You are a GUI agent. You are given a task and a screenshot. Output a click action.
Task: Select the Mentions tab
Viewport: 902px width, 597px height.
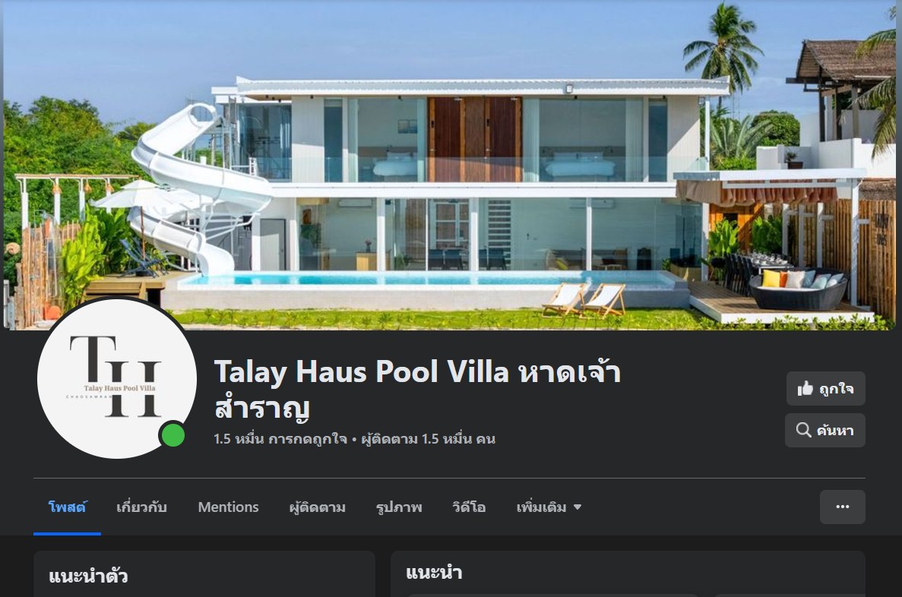tap(229, 507)
